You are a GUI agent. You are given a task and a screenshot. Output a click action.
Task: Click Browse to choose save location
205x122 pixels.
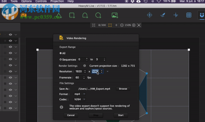click(123, 89)
